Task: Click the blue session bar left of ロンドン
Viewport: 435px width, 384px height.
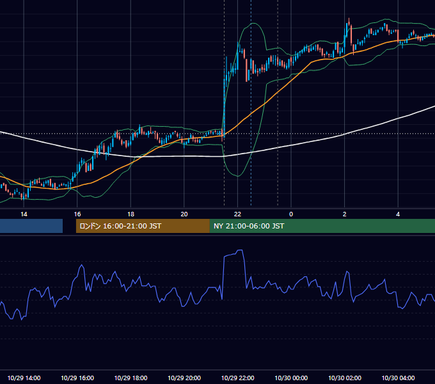Action: click(31, 226)
